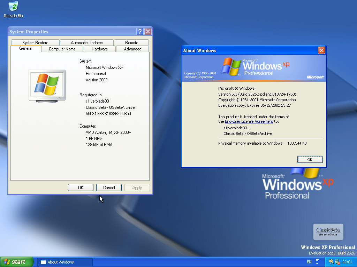Switch to the Computer Name tab
The image size is (357, 267).
pyautogui.click(x=62, y=49)
